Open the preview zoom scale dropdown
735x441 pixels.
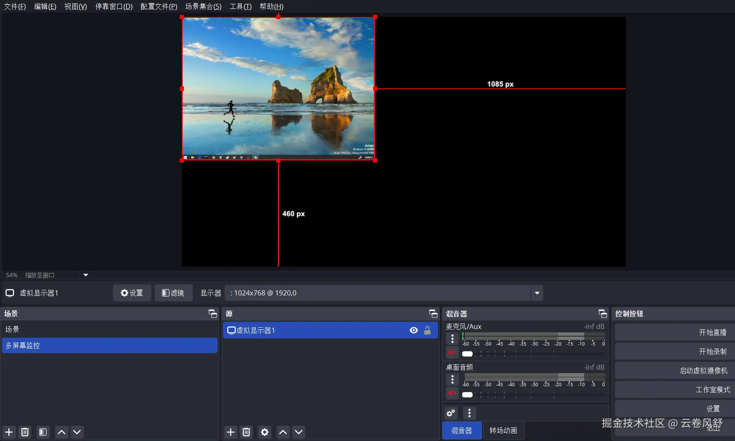click(86, 275)
